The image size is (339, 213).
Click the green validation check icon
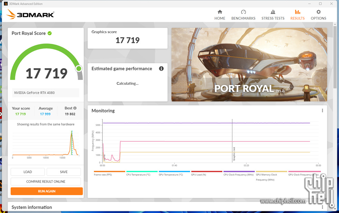(x=50, y=33)
